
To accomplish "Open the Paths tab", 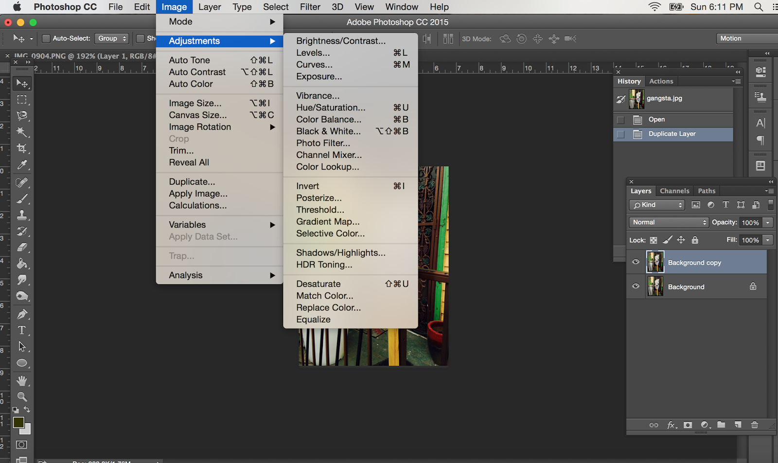I will 707,191.
